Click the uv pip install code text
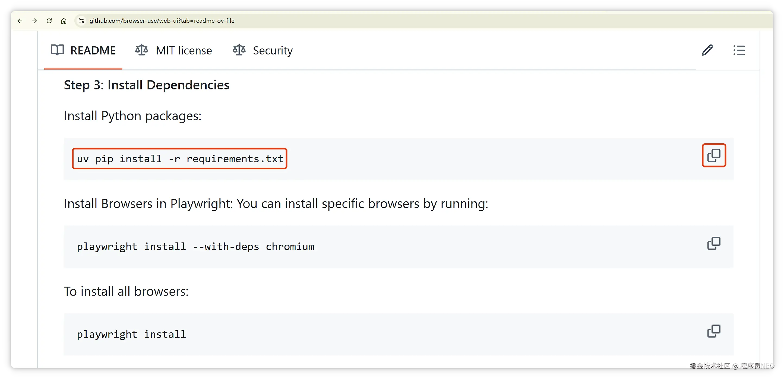Image resolution: width=784 pixels, height=379 pixels. point(180,159)
